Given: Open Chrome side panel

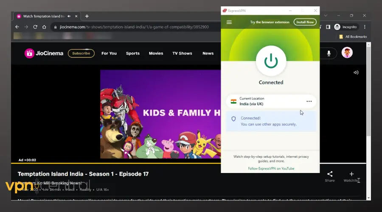Looking at the screenshot, I should [x=328, y=27].
